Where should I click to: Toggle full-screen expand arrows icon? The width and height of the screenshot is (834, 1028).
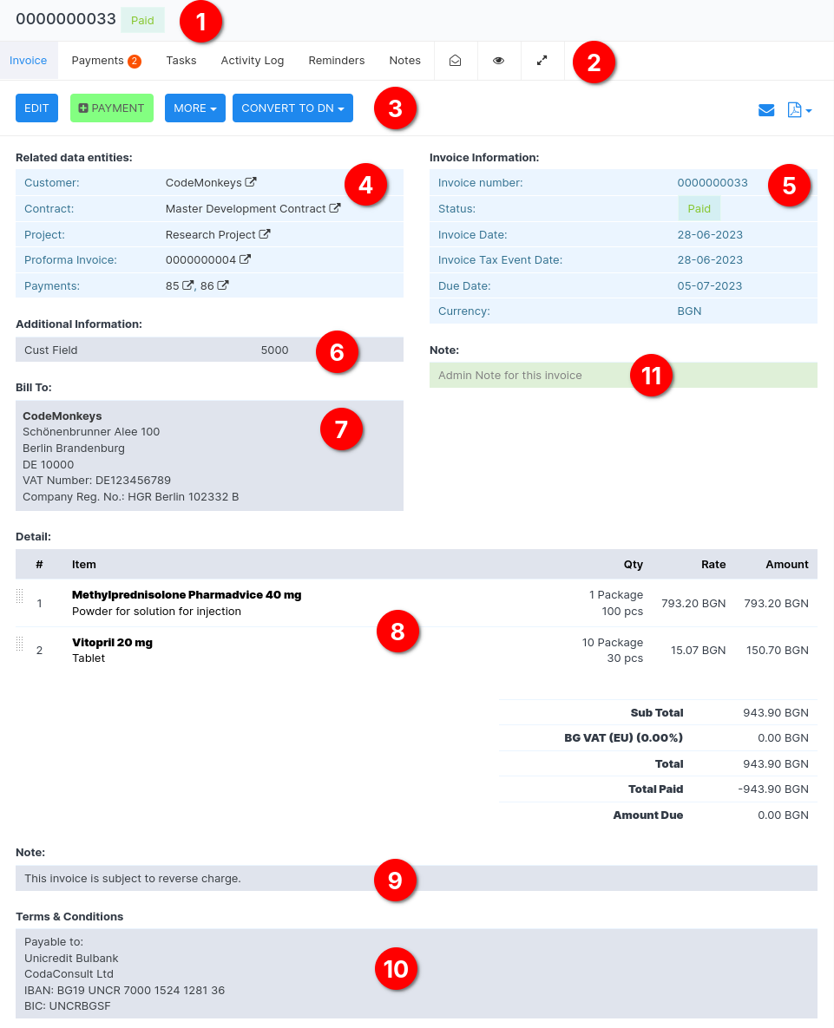[x=542, y=61]
